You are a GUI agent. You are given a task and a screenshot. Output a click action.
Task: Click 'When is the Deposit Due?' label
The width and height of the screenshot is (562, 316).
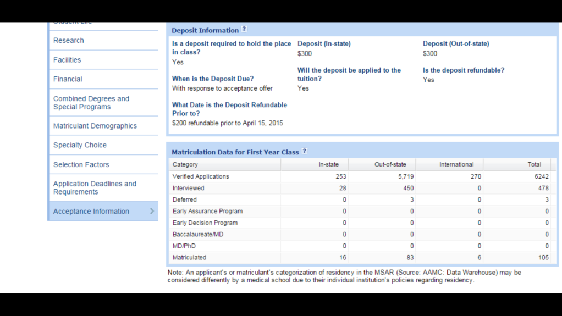tap(213, 79)
